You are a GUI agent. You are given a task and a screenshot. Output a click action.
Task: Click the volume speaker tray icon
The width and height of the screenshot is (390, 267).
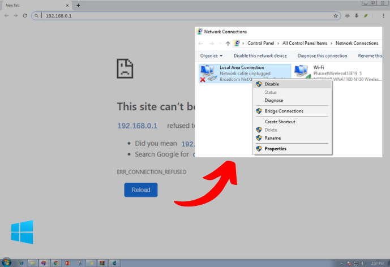point(363,263)
